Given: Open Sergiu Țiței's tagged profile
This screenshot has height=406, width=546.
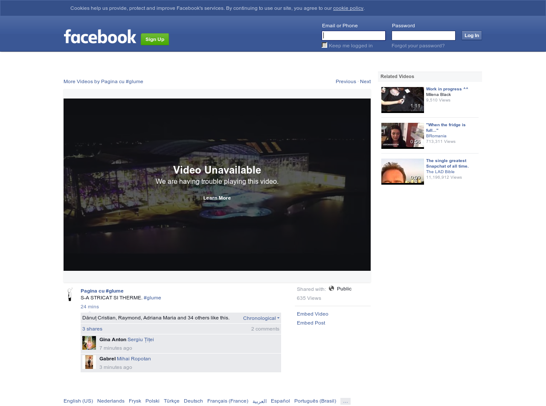Looking at the screenshot, I should pyautogui.click(x=141, y=339).
